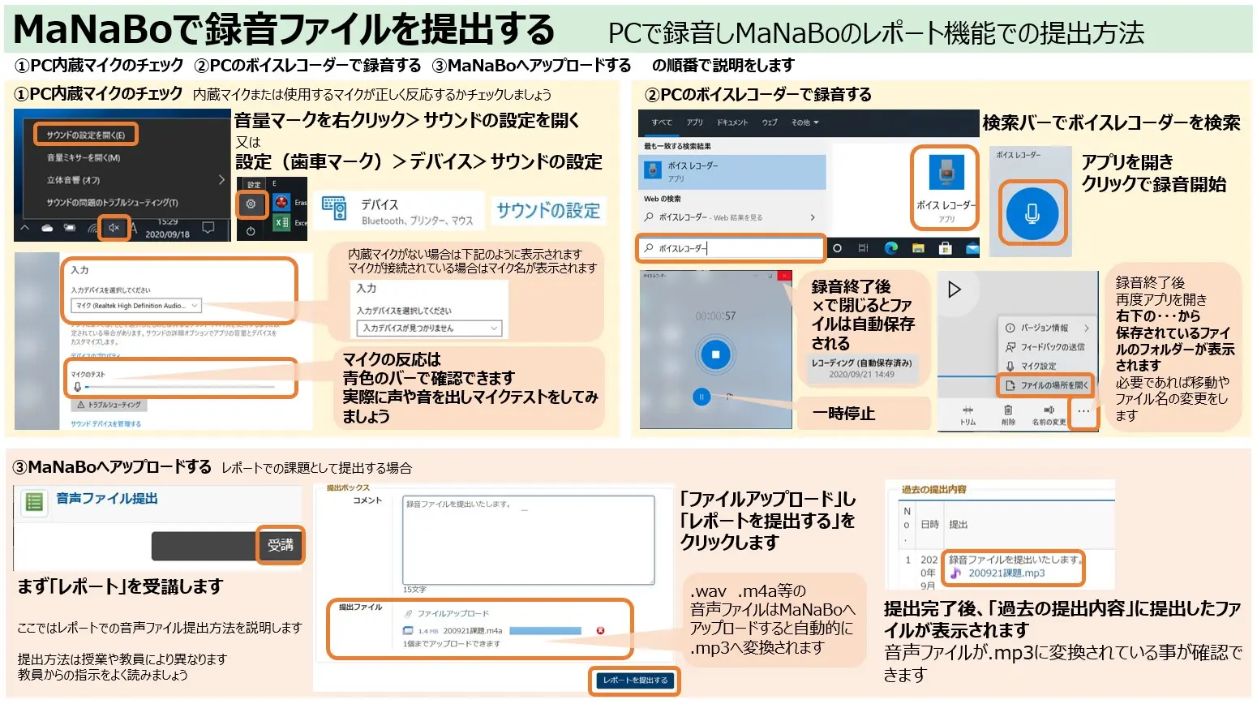Switch to the ウェブ search tab

tap(770, 122)
